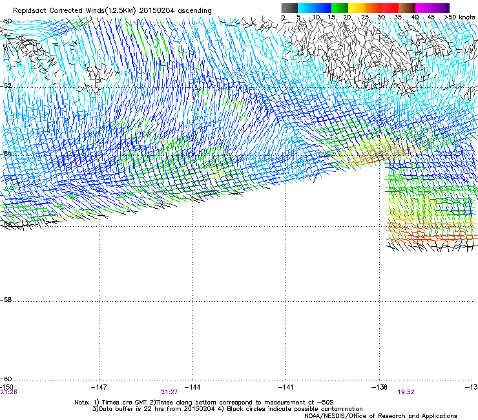Image resolution: width=478 pixels, height=420 pixels.
Task: Click the NOAA/NESDIS credit text
Action: [x=380, y=416]
